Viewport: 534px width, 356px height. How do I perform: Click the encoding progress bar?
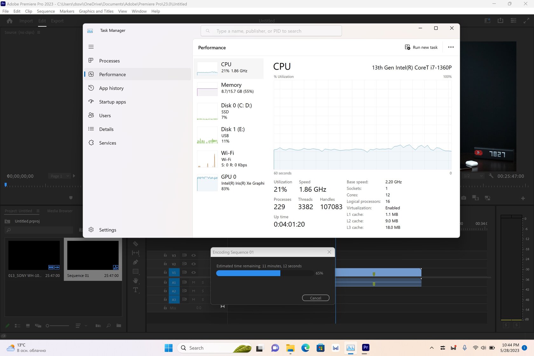265,273
